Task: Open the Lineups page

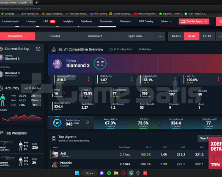Action: (31, 21)
